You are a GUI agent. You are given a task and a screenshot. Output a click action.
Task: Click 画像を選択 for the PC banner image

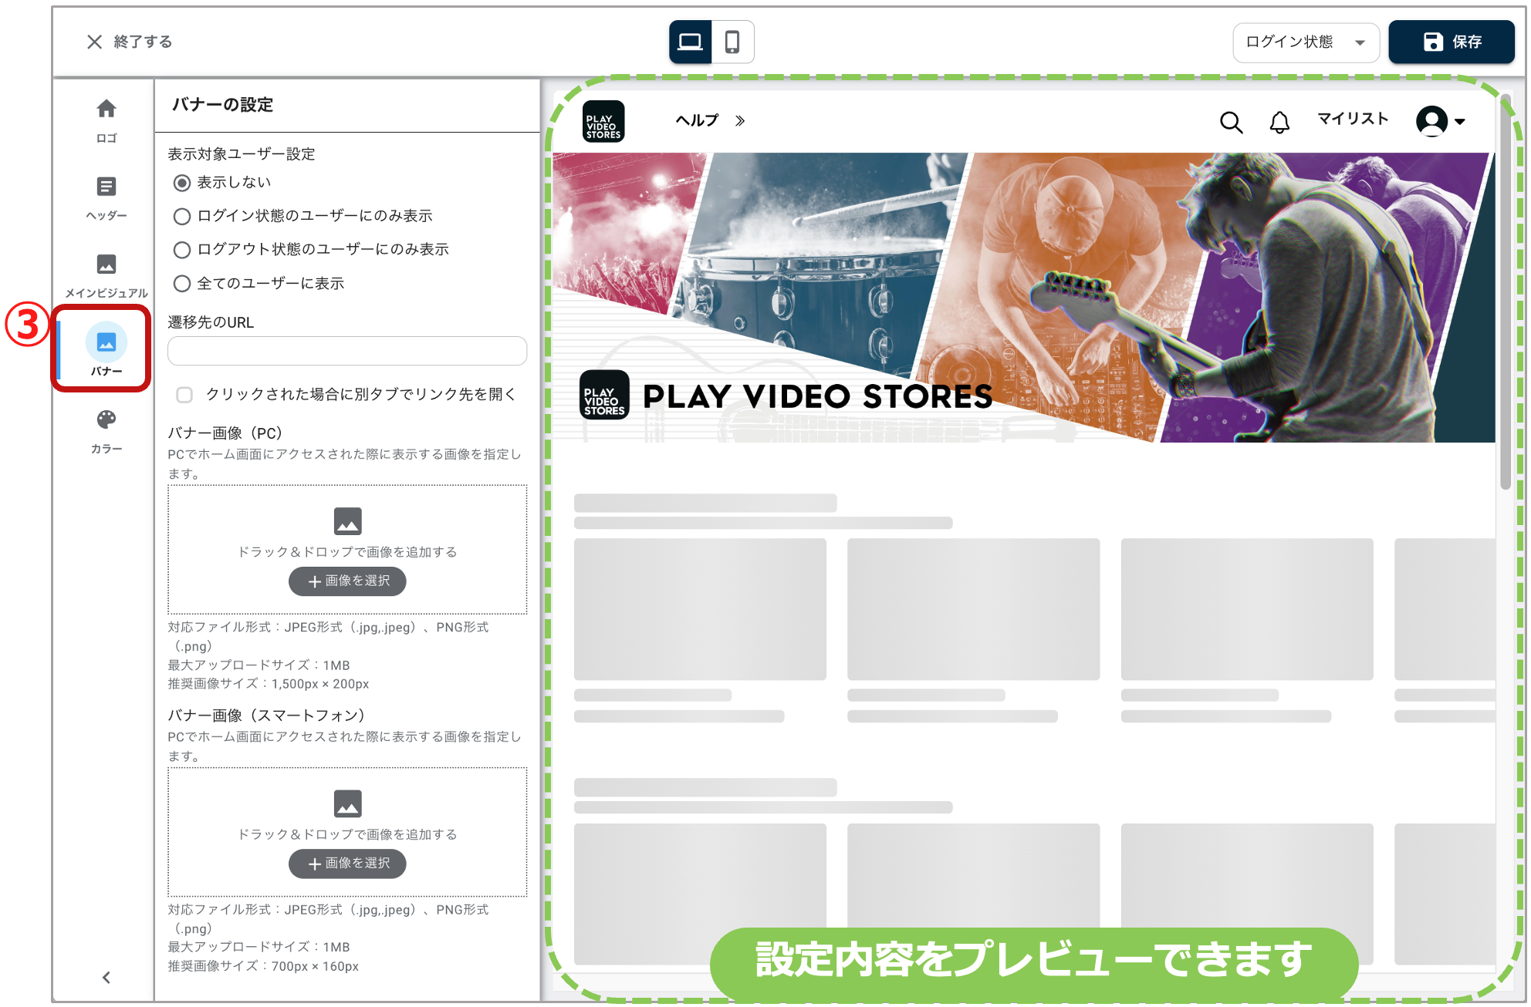pyautogui.click(x=347, y=581)
